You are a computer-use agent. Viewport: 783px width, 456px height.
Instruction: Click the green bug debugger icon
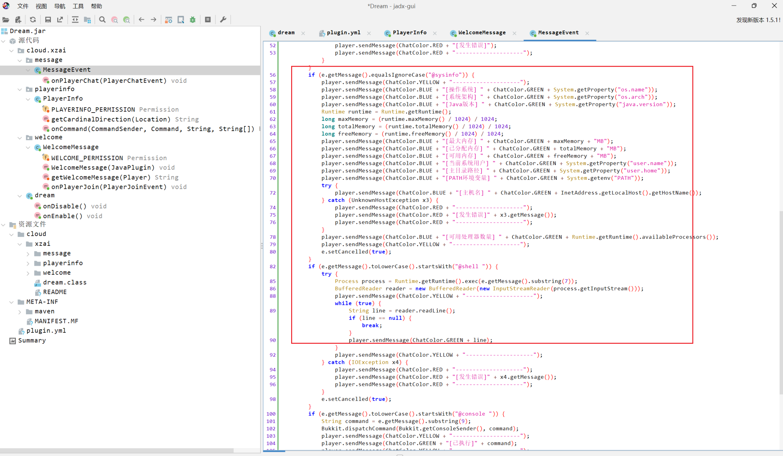click(x=193, y=20)
